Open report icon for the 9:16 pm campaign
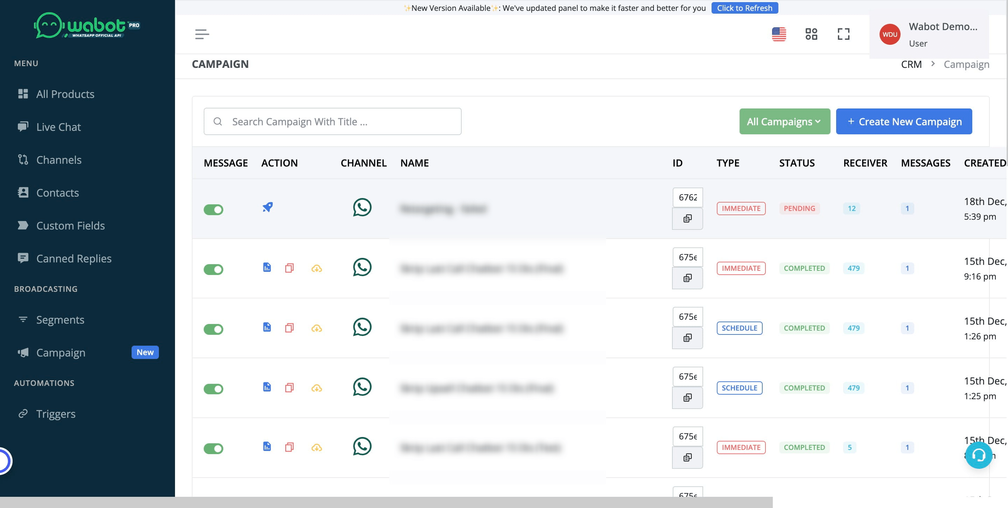Screen dimensions: 1008x508 click(x=267, y=268)
